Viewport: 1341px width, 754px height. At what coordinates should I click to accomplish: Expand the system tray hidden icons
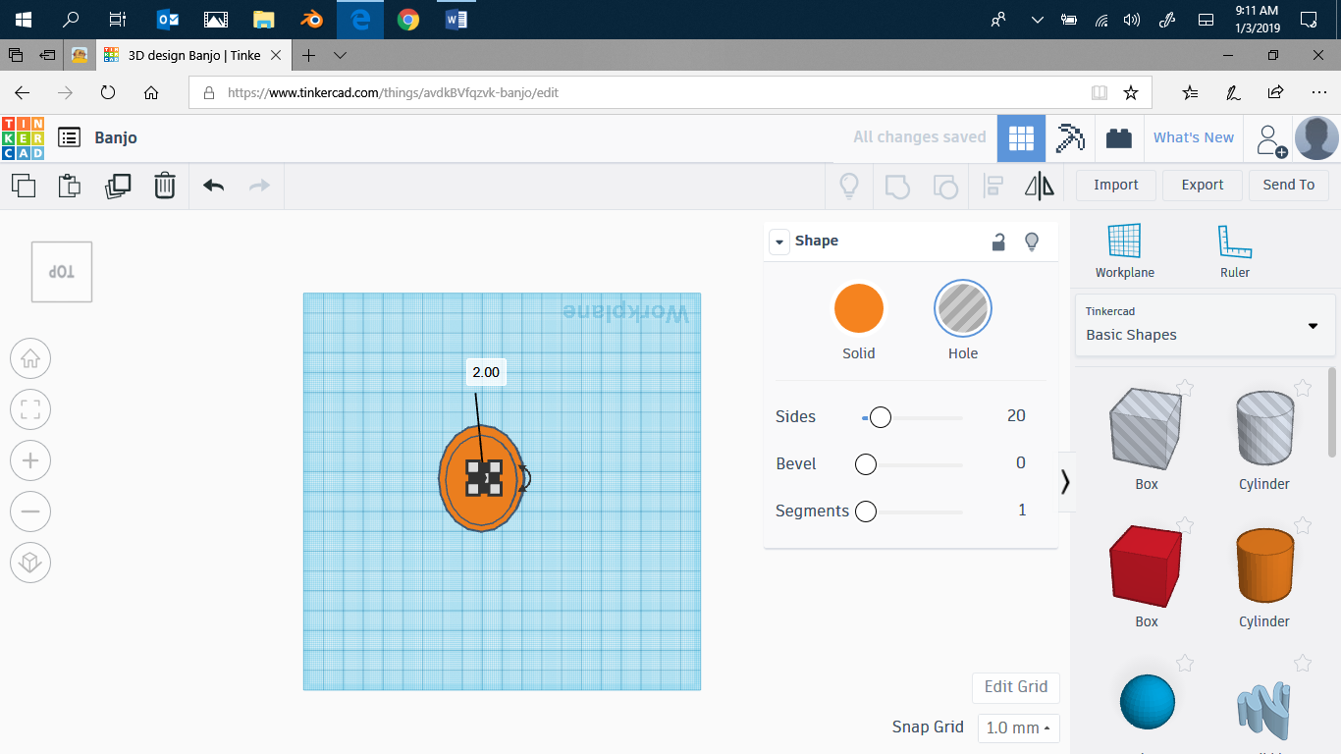coord(1037,20)
